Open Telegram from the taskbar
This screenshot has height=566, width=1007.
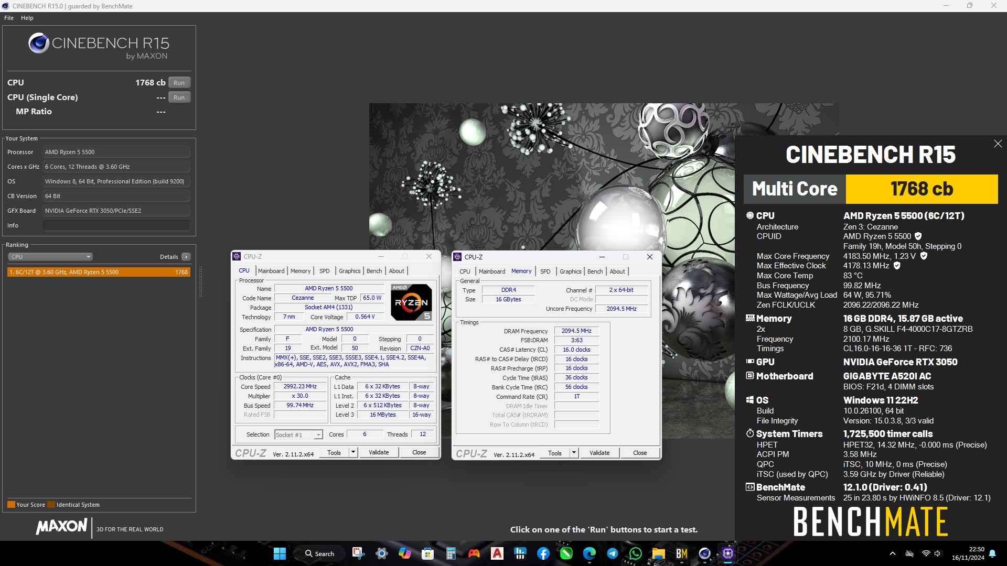coord(613,553)
